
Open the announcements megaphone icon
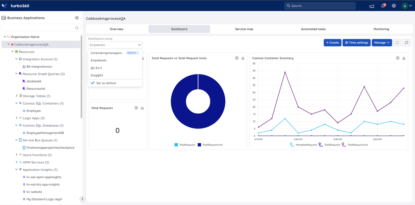[x=372, y=6]
